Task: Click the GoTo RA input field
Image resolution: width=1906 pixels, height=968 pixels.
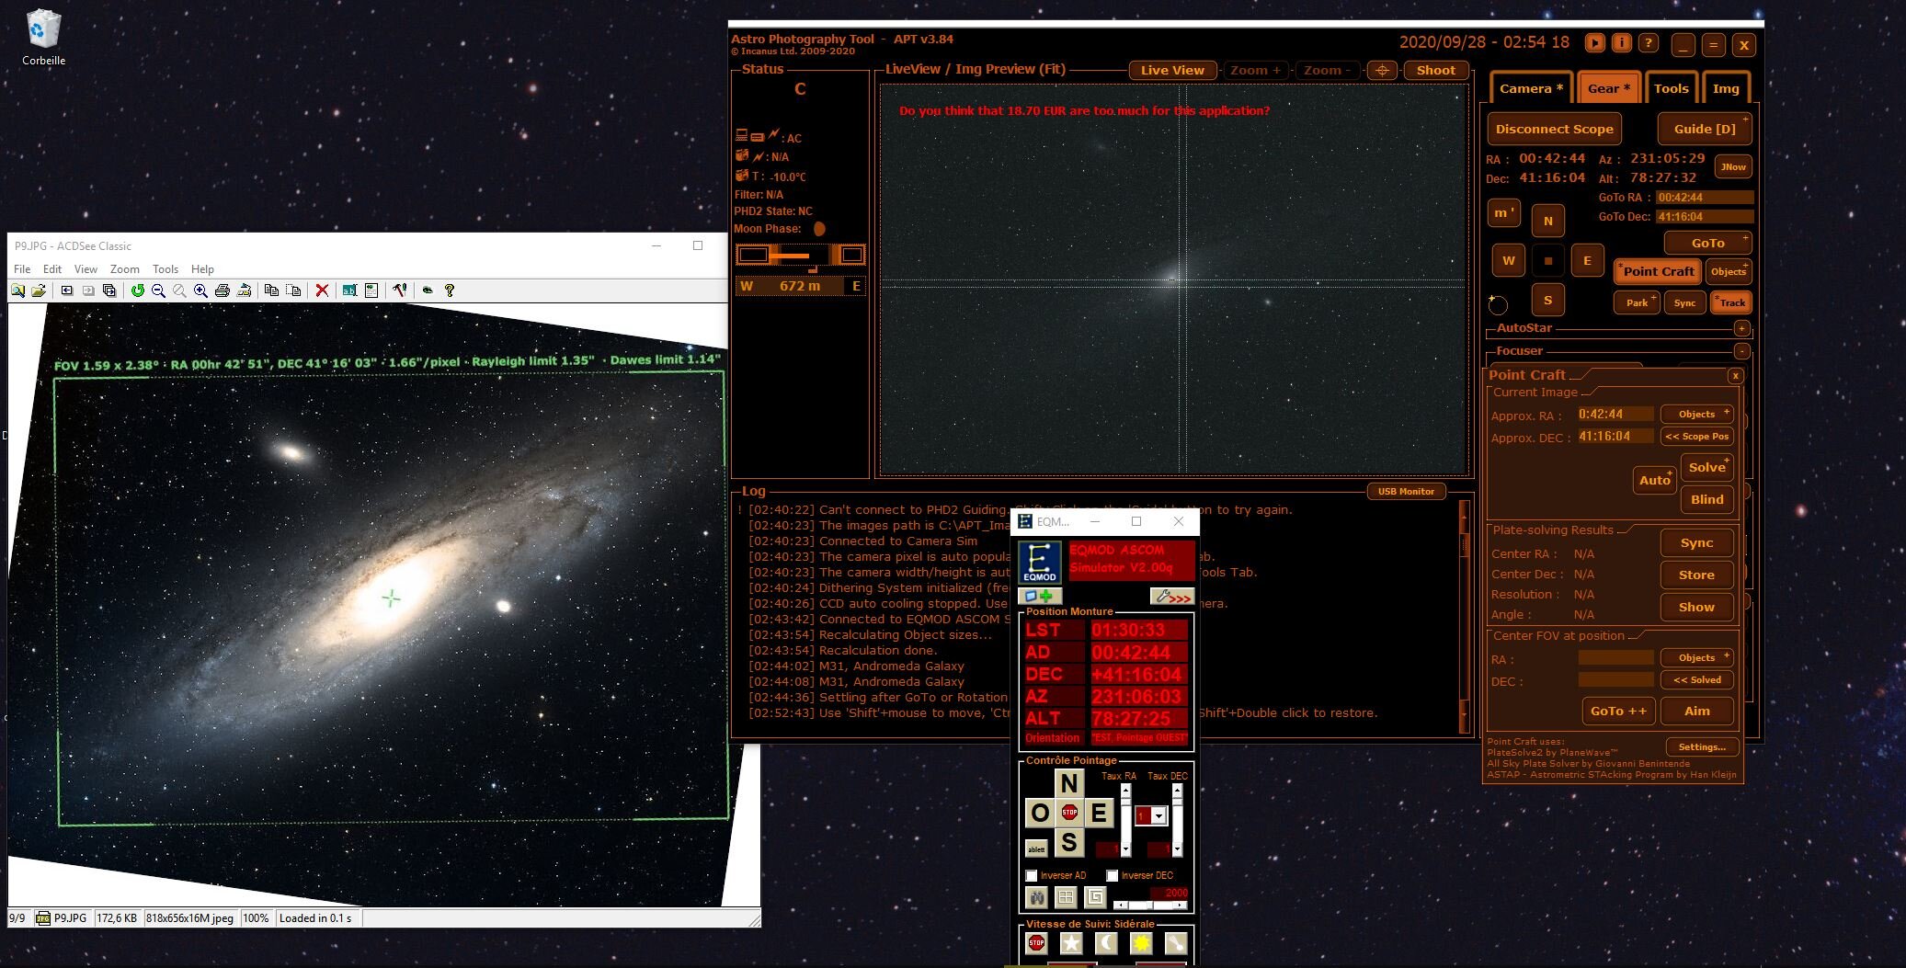Action: (1705, 197)
